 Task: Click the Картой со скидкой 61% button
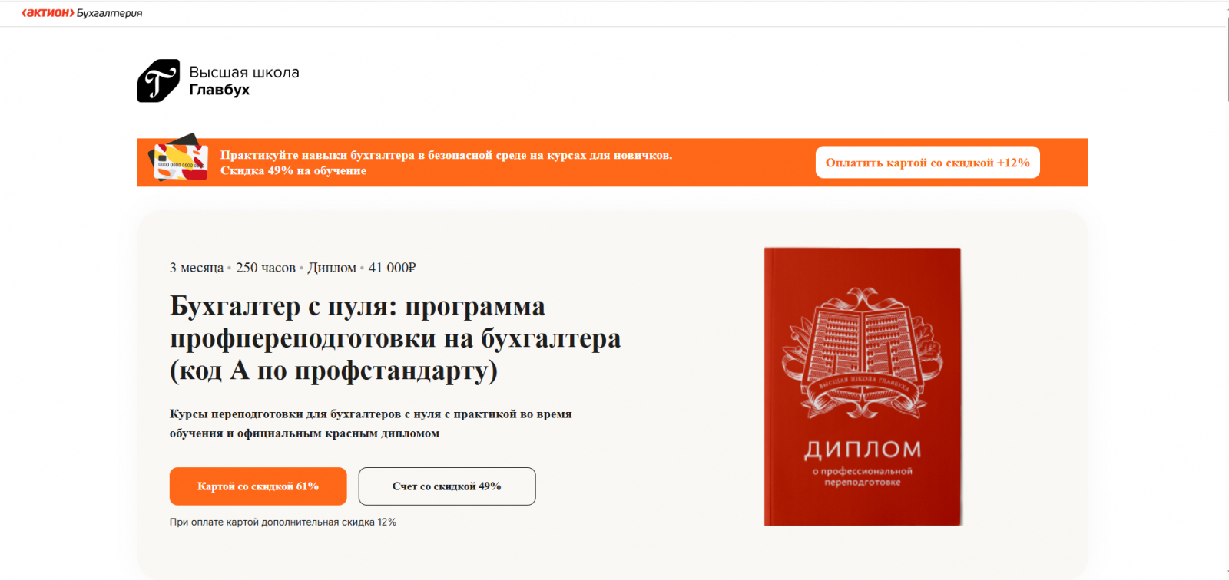pyautogui.click(x=258, y=486)
